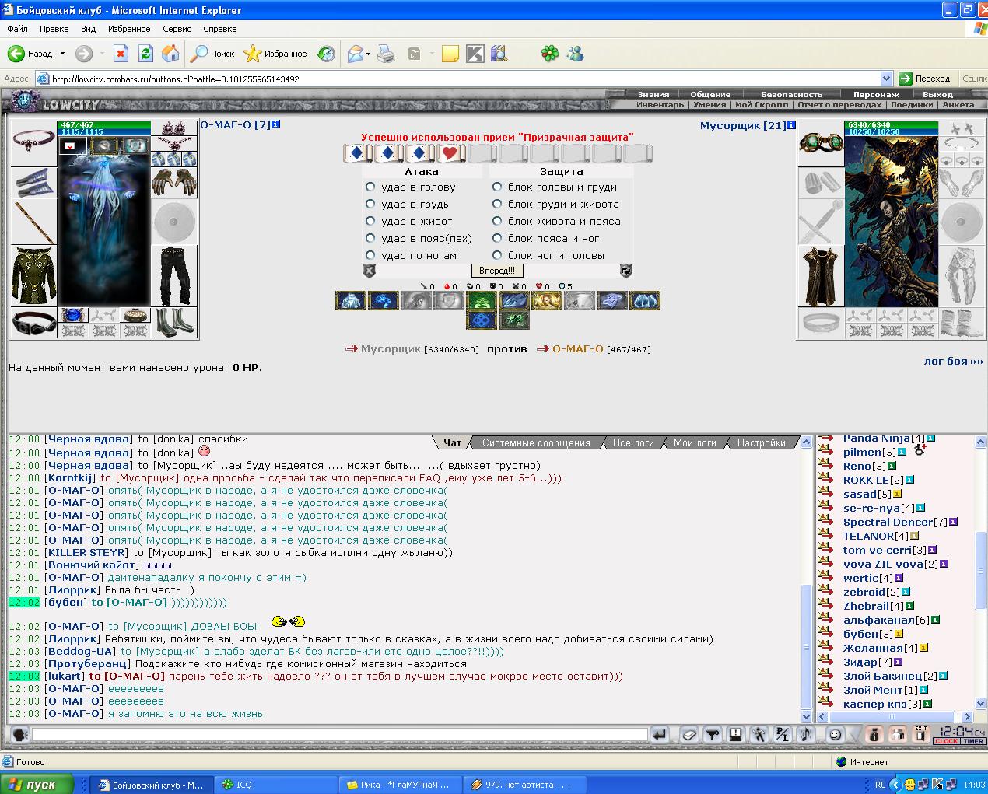Click the chat message input field
Image resolution: width=988 pixels, height=794 pixels.
340,734
